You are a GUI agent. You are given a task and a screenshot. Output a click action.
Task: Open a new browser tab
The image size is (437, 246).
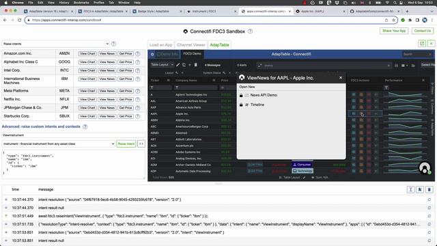[407, 12]
